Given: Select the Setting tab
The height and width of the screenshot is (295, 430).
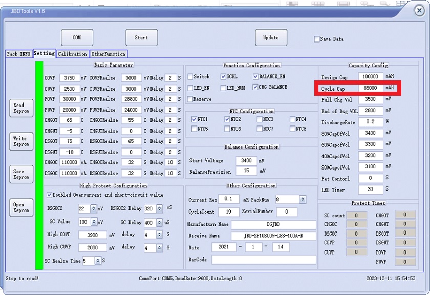Looking at the screenshot, I should [x=45, y=53].
